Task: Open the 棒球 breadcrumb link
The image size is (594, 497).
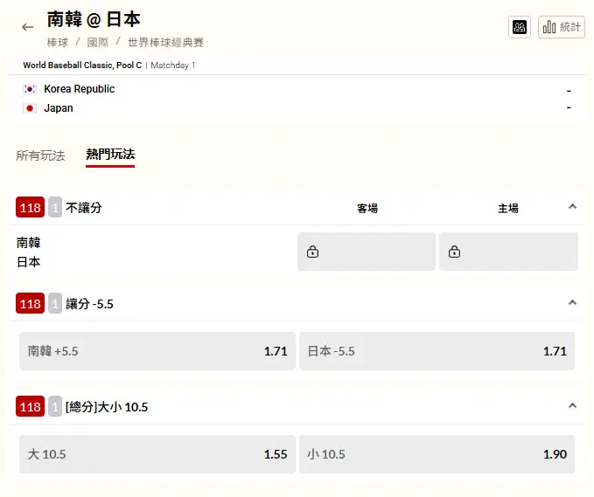Action: pos(58,42)
